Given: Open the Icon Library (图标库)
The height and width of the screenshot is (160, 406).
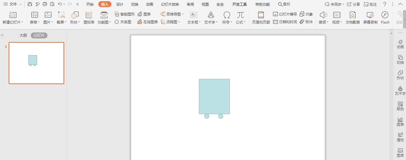Looking at the screenshot, I should tap(89, 15).
